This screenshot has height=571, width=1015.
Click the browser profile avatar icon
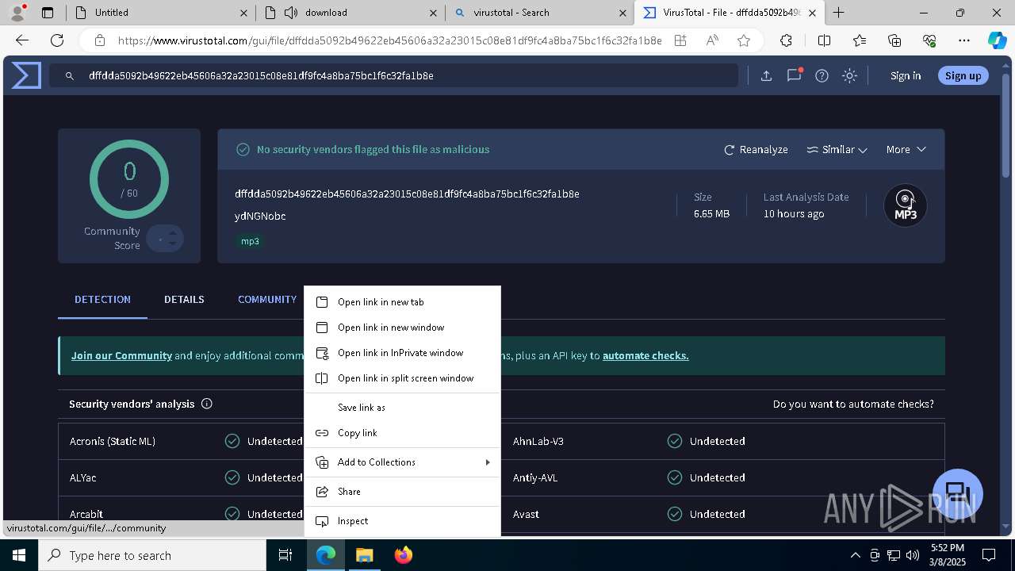click(17, 12)
